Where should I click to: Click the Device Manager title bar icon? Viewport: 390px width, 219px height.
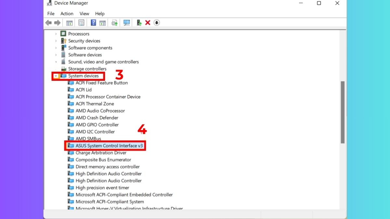50,3
